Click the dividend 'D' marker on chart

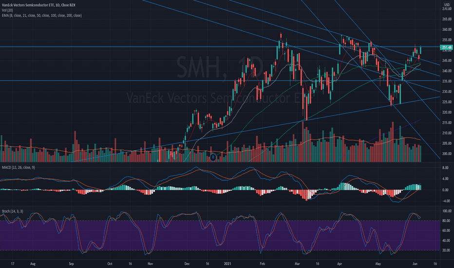213,157
